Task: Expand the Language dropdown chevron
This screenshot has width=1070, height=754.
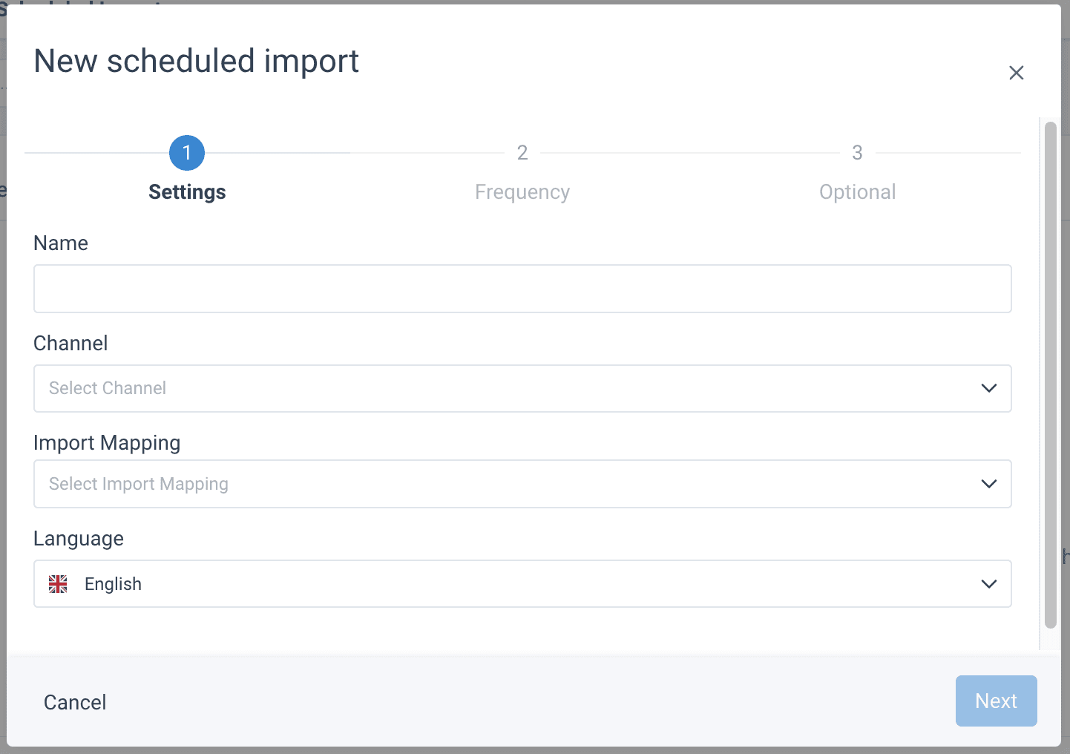Action: click(x=988, y=584)
